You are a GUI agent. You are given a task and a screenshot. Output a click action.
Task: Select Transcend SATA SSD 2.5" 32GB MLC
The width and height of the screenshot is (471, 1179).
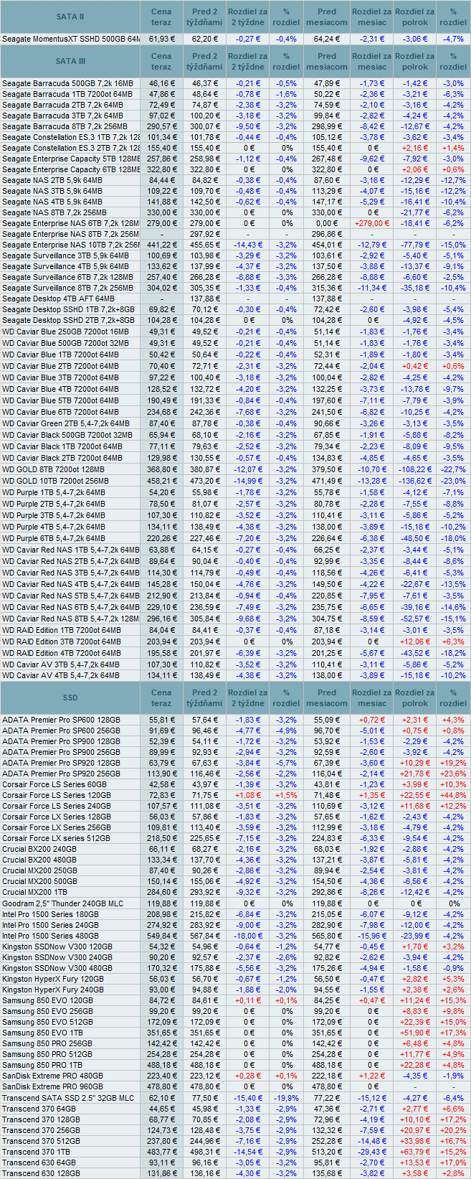[67, 1098]
